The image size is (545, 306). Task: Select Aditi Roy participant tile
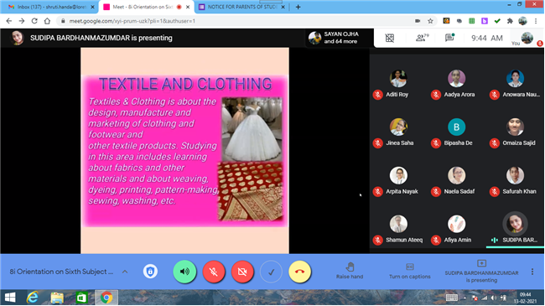398,84
